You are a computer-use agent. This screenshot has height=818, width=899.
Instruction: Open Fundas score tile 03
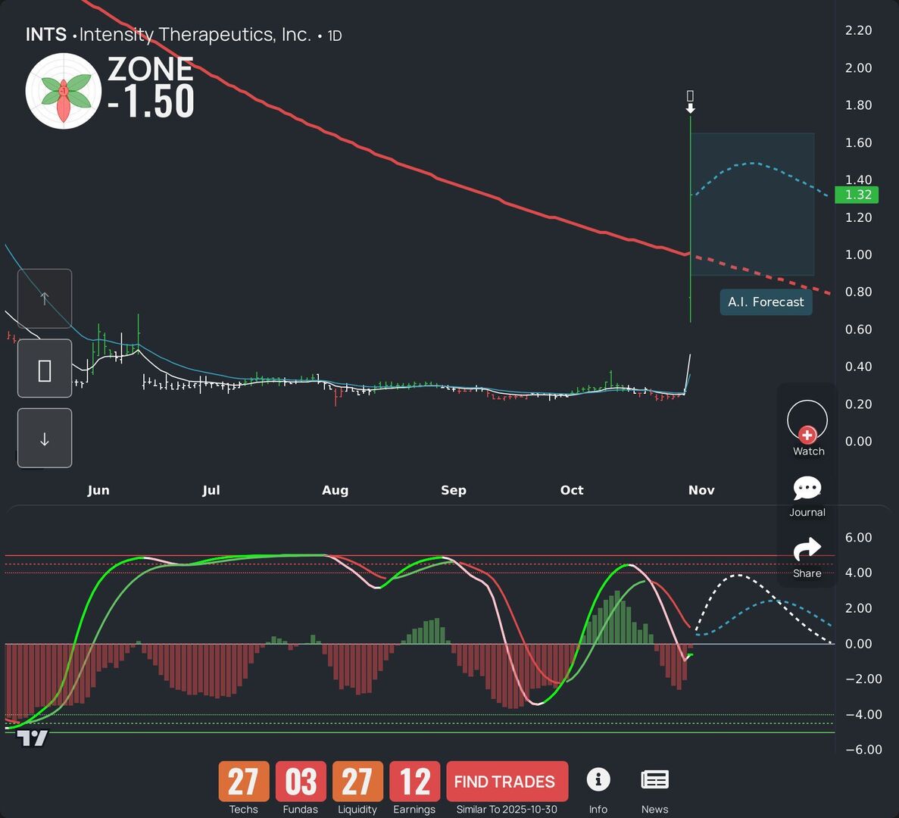(x=301, y=782)
